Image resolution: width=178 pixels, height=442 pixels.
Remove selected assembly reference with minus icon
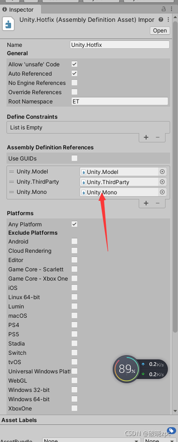[158, 203]
